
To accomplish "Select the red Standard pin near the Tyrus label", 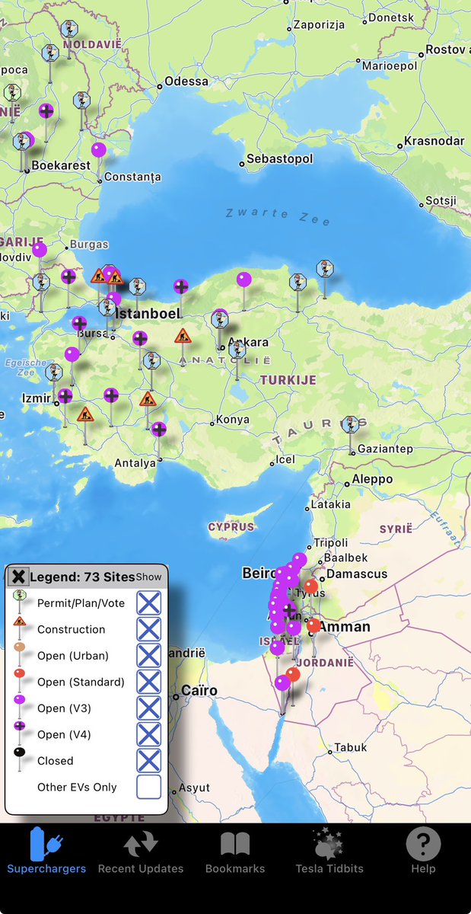I will (310, 586).
